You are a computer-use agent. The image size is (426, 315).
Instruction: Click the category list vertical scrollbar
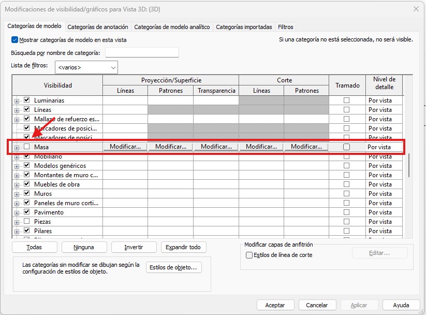pos(409,166)
